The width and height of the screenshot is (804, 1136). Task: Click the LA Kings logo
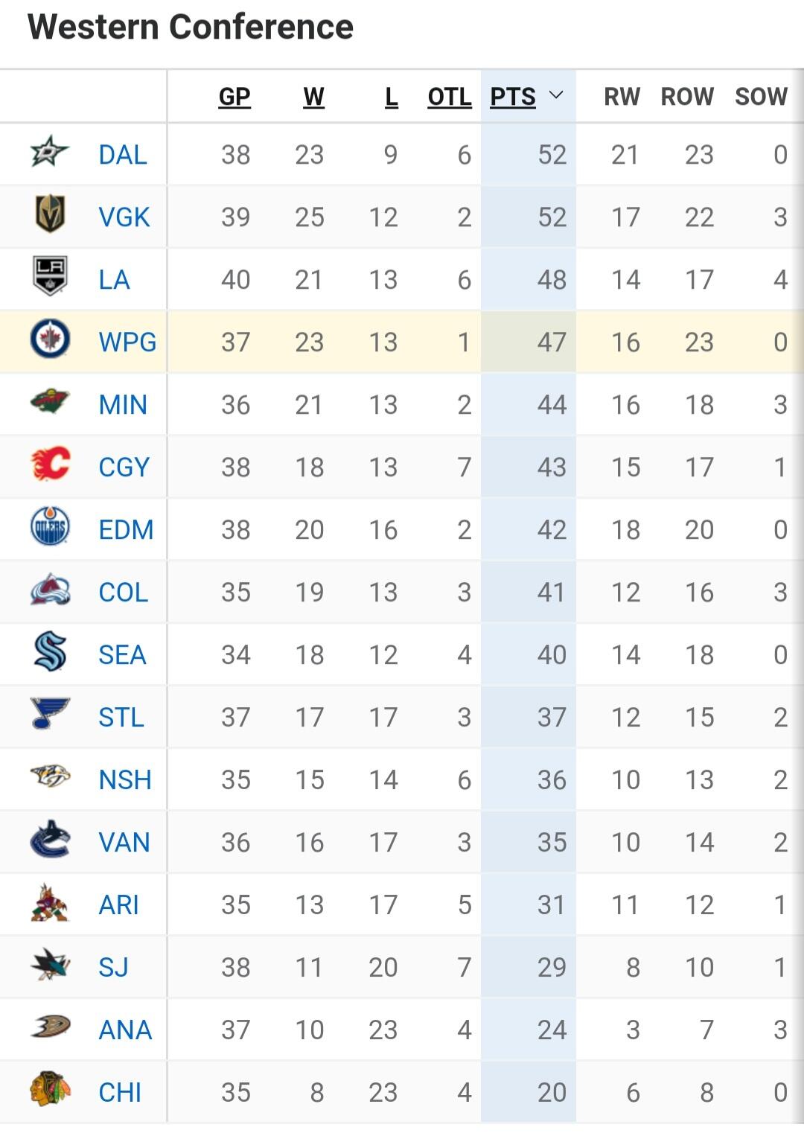(50, 276)
